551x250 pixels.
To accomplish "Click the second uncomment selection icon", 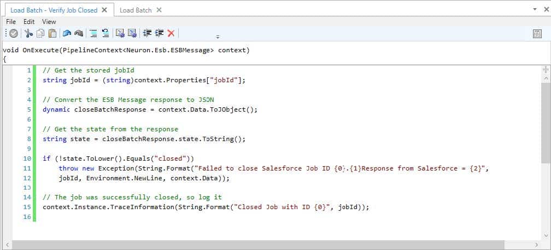I will pyautogui.click(x=132, y=33).
